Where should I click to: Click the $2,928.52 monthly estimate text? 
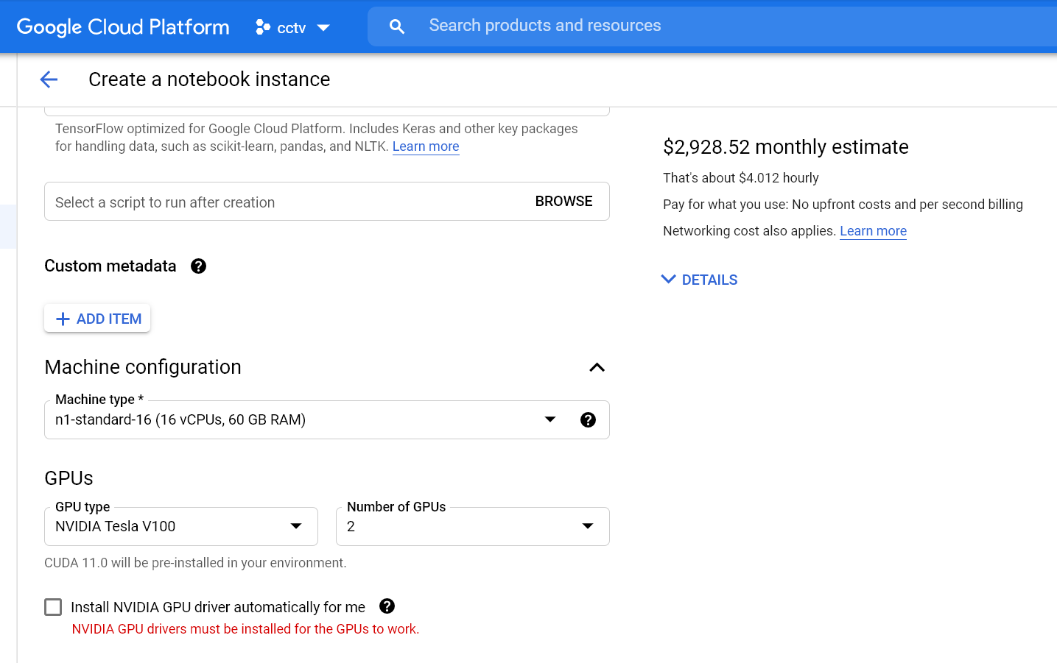[x=786, y=147]
